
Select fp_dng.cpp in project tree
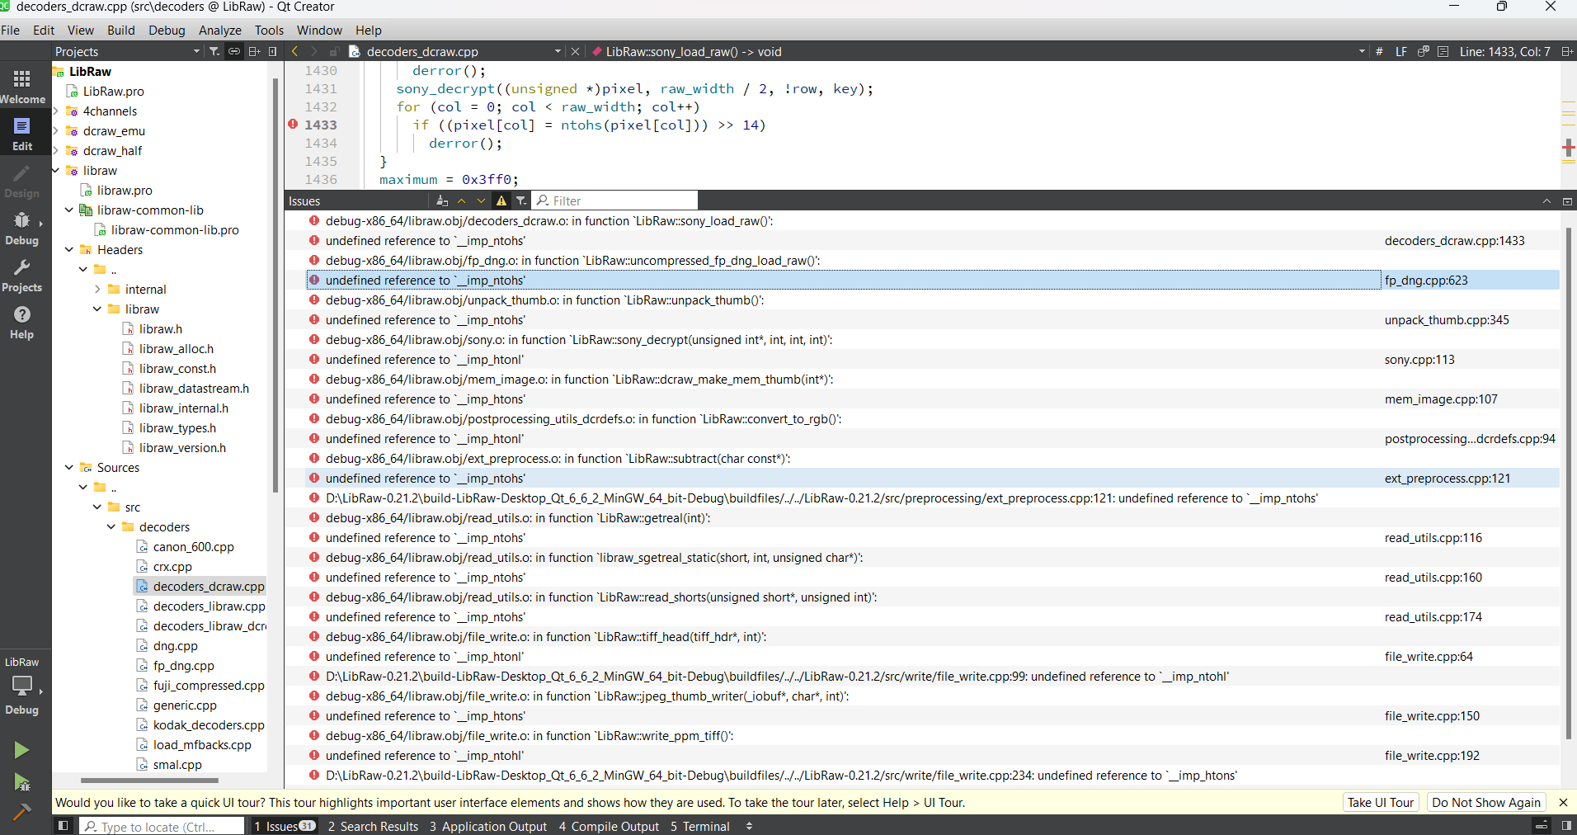[x=183, y=665]
